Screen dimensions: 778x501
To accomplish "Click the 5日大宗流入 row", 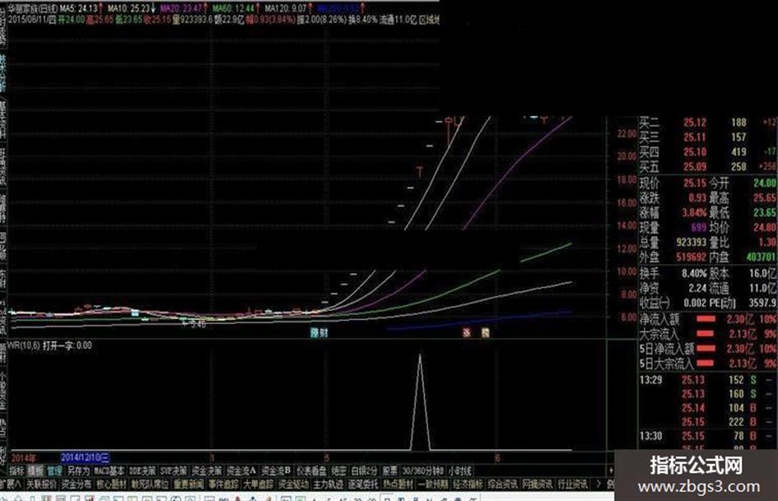I will tap(707, 364).
